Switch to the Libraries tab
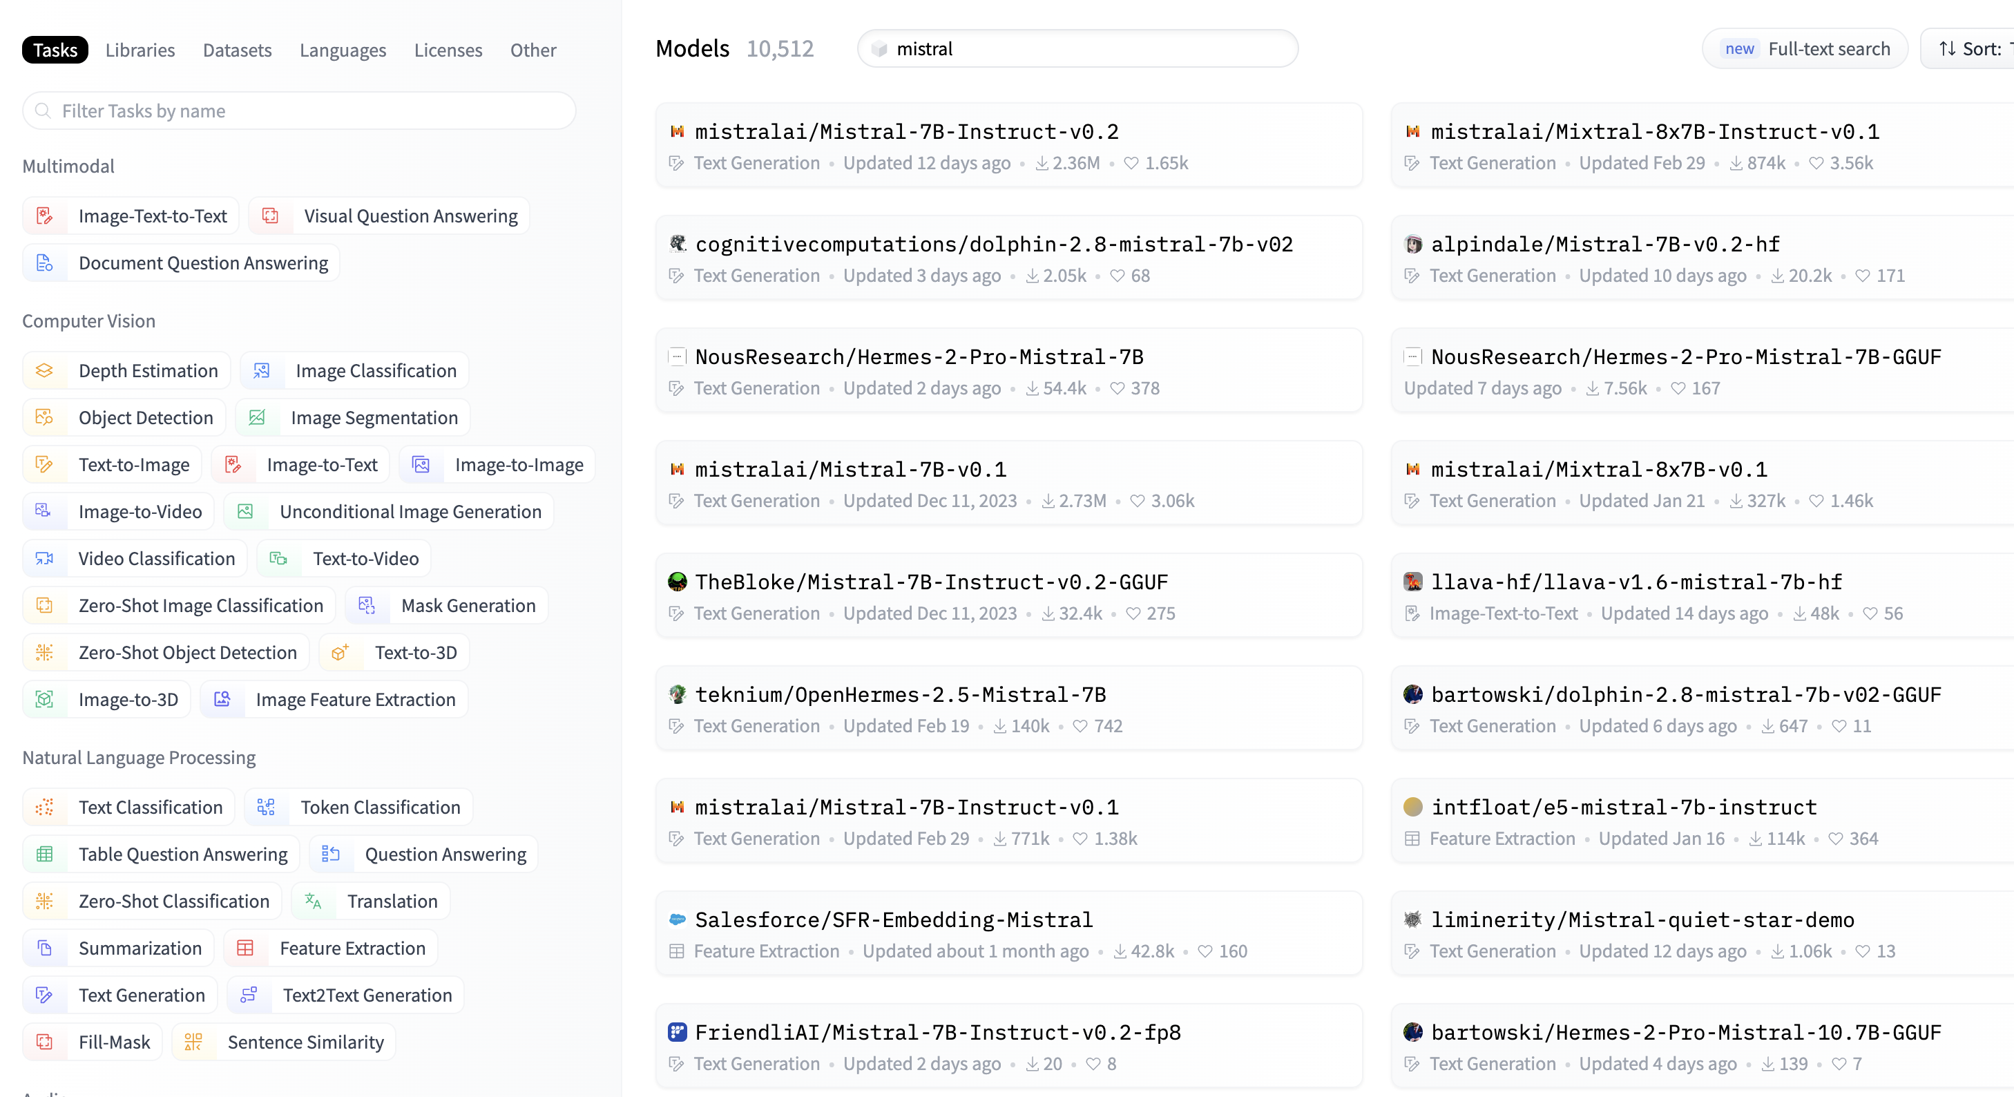This screenshot has height=1097, width=2014. [x=140, y=50]
